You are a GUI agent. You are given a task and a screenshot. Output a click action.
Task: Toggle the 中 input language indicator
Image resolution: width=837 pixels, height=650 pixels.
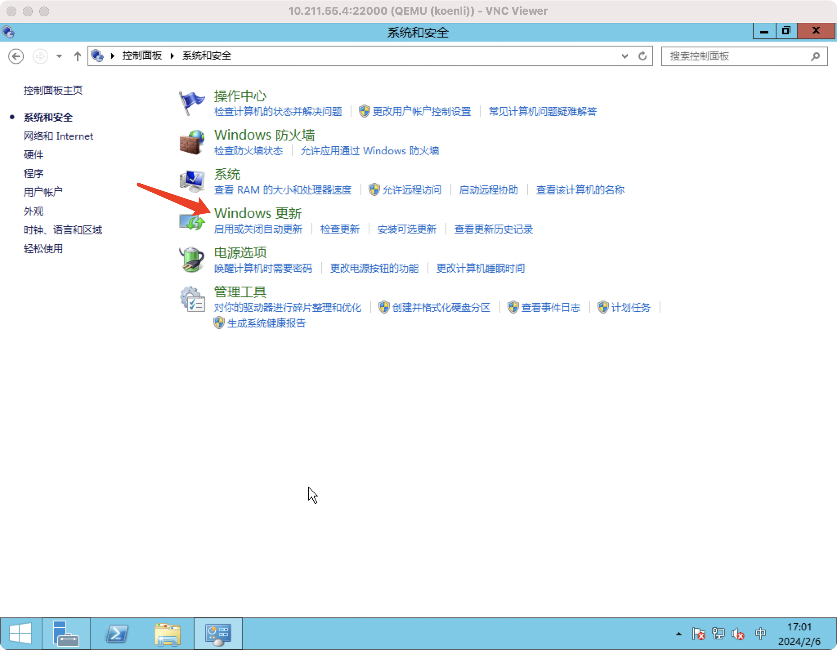click(x=761, y=634)
